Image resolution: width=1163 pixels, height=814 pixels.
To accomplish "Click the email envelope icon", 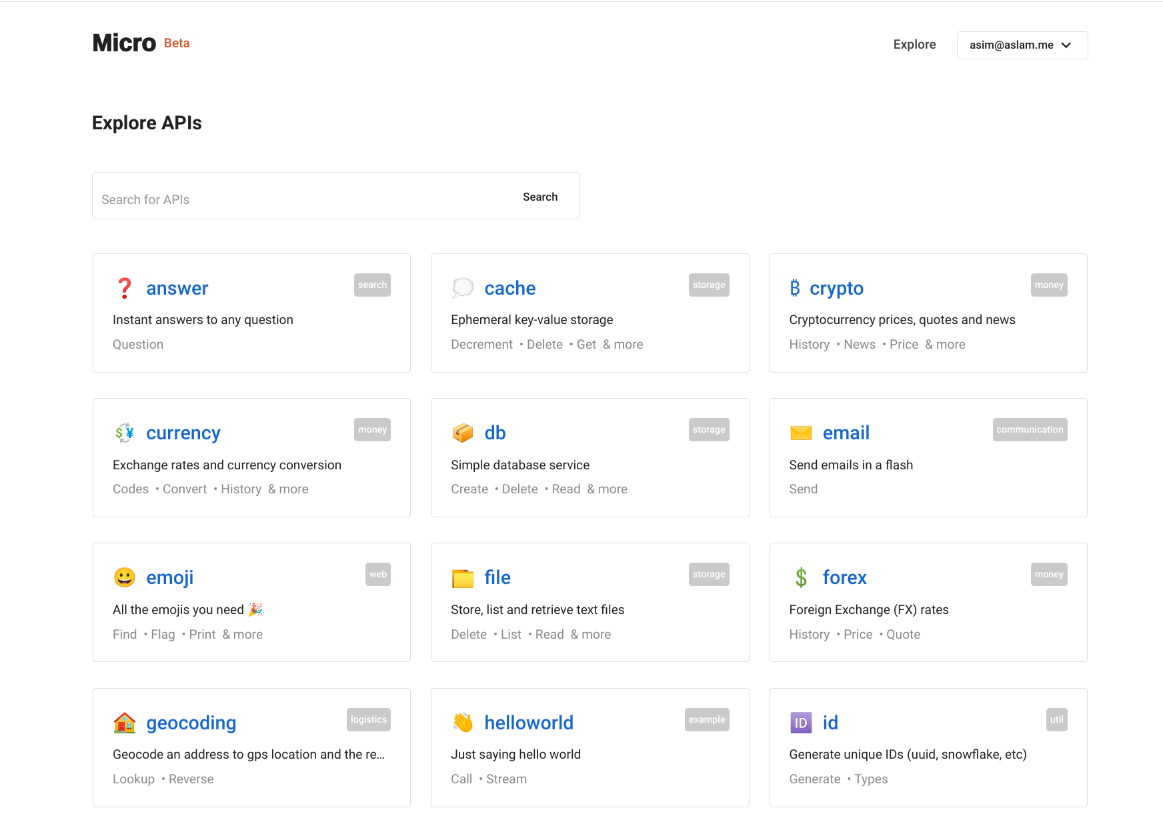I will 801,433.
